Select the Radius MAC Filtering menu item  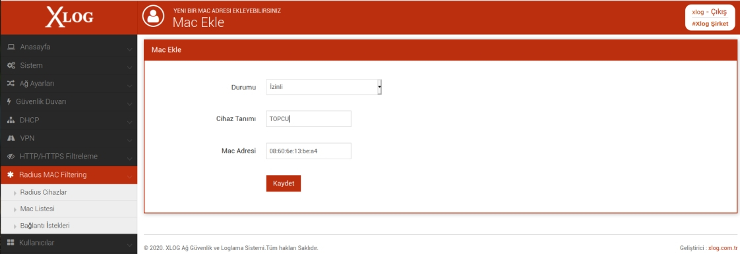69,174
